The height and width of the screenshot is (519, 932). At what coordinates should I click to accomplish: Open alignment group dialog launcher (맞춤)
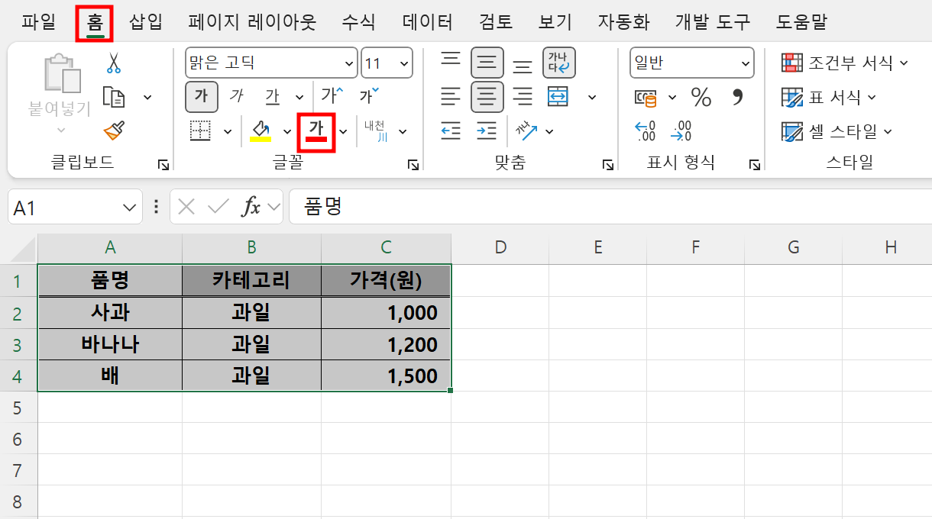coord(608,164)
